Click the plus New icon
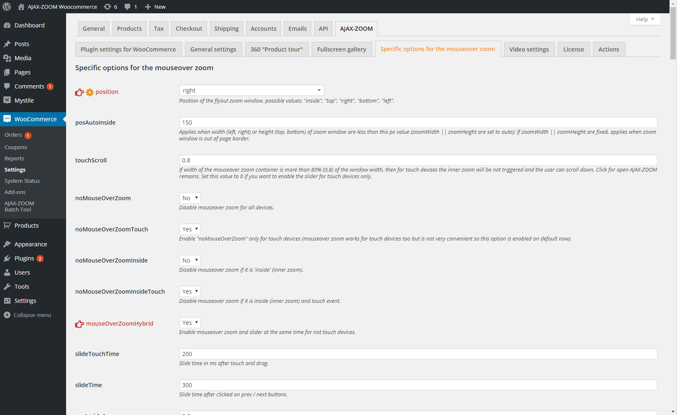The height and width of the screenshot is (415, 677). click(148, 7)
